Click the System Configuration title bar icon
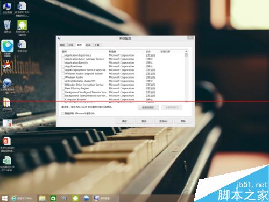Image resolution: width=269 pixels, height=202 pixels. tap(59, 38)
